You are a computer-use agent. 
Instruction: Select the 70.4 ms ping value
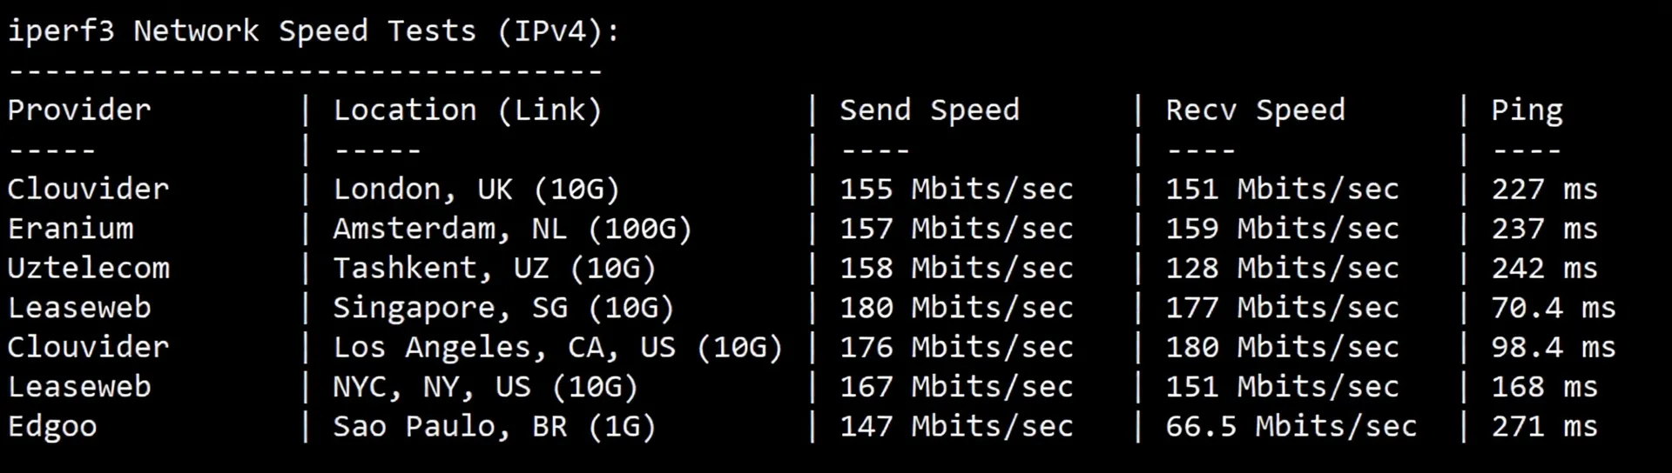pos(1553,308)
